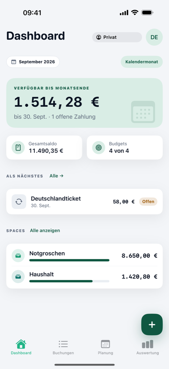Tap the Alle link under Als Nächstes
169x369 pixels.
[x=57, y=176]
